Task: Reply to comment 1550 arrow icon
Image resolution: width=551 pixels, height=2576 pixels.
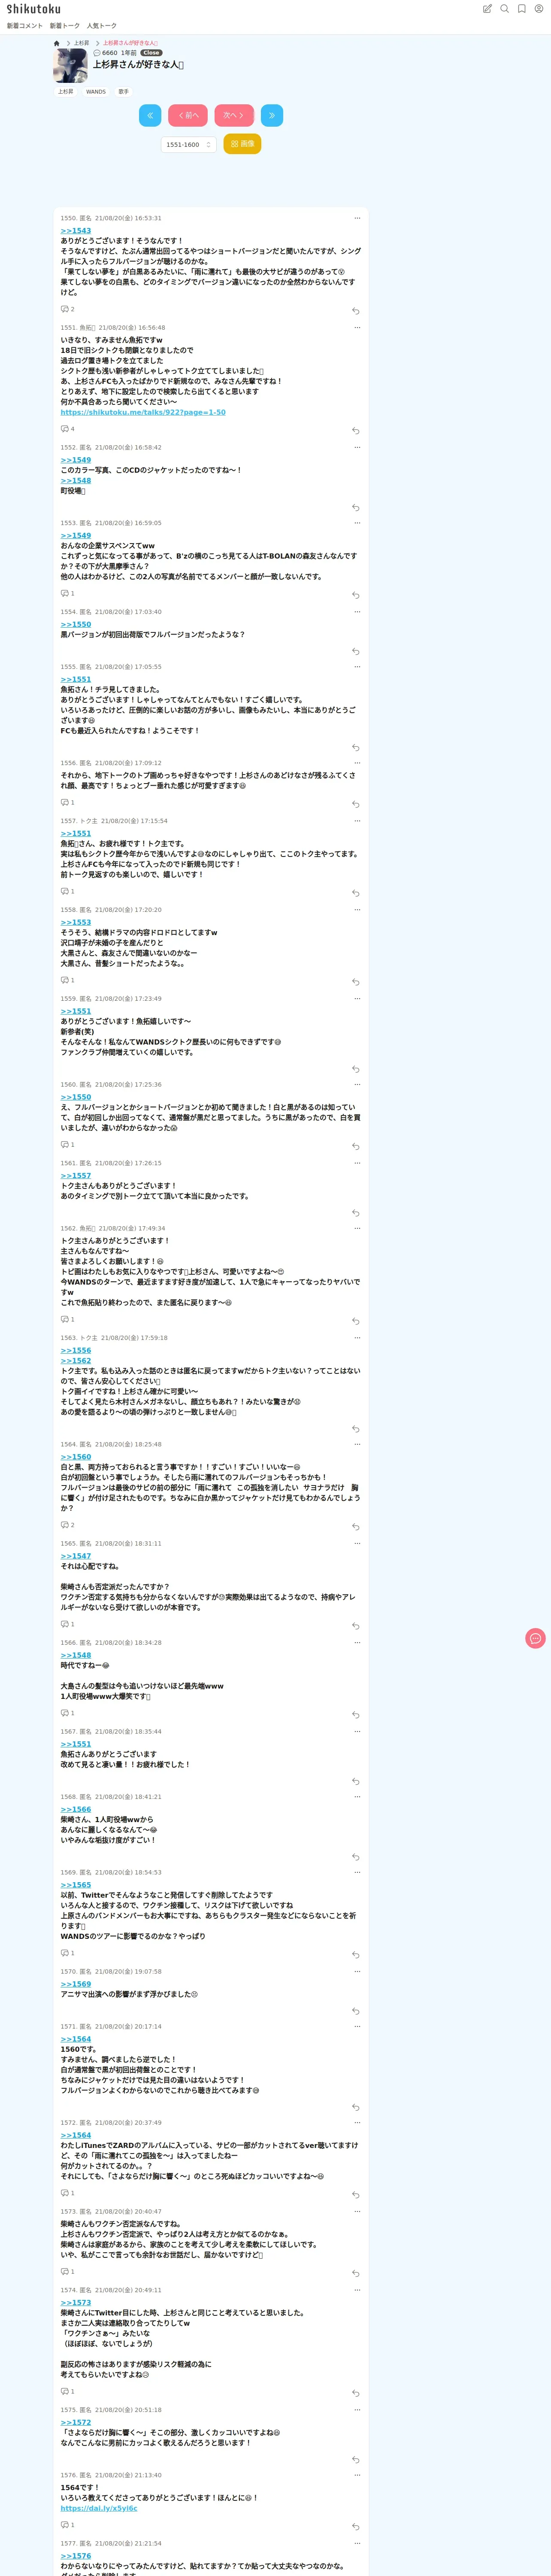Action: [x=355, y=311]
